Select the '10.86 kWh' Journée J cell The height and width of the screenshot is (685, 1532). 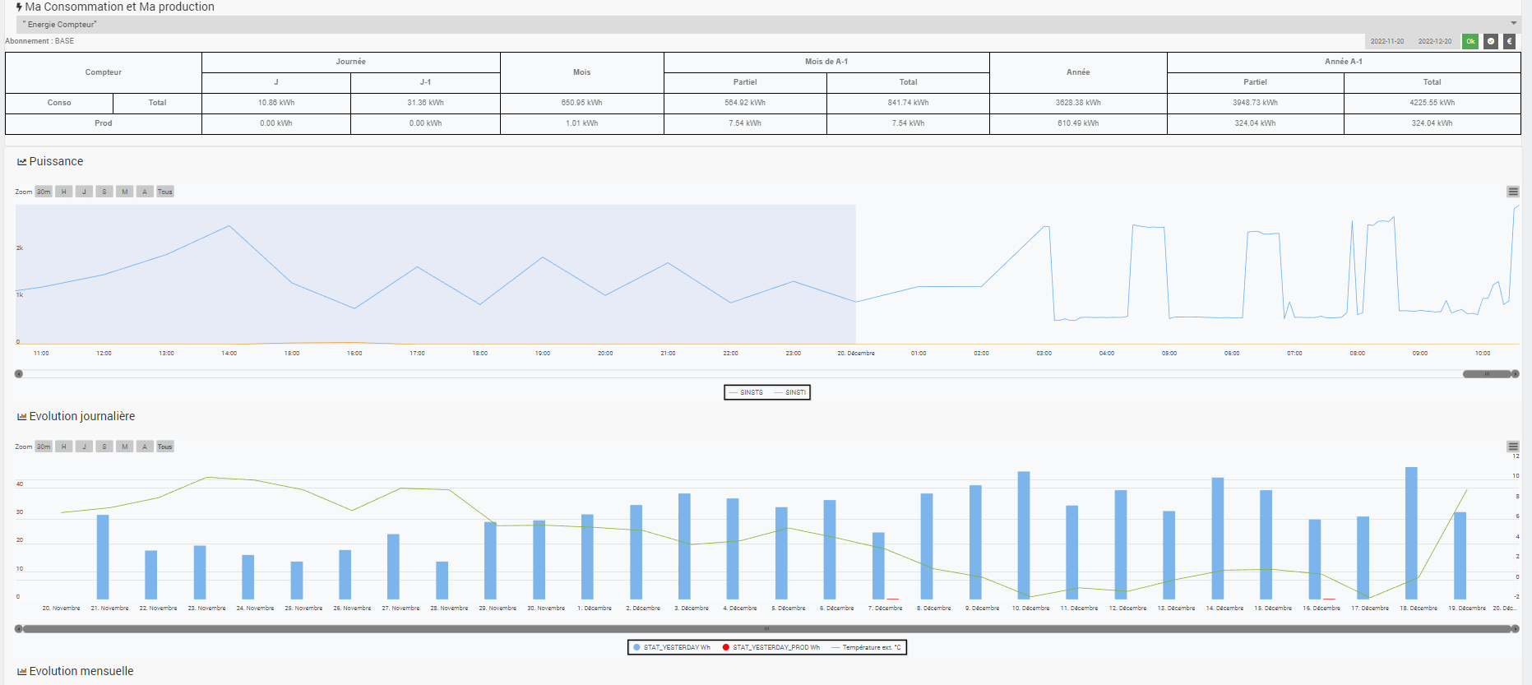click(x=276, y=103)
